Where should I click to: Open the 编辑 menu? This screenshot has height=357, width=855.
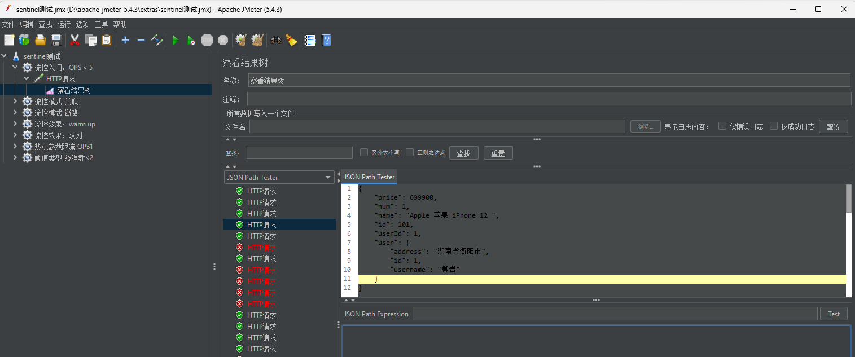click(x=27, y=24)
